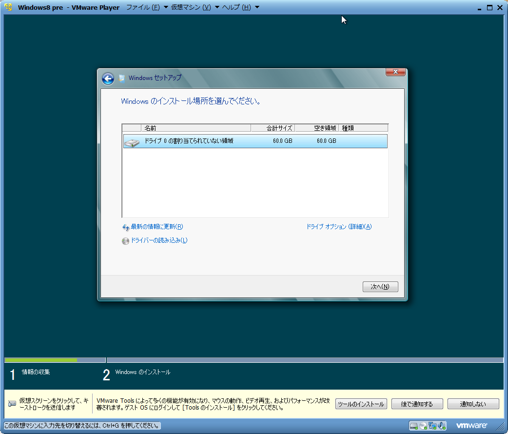Screen dimensions: 508x434
Task: Click 最新の情報に更新(R) link
Action: point(157,227)
